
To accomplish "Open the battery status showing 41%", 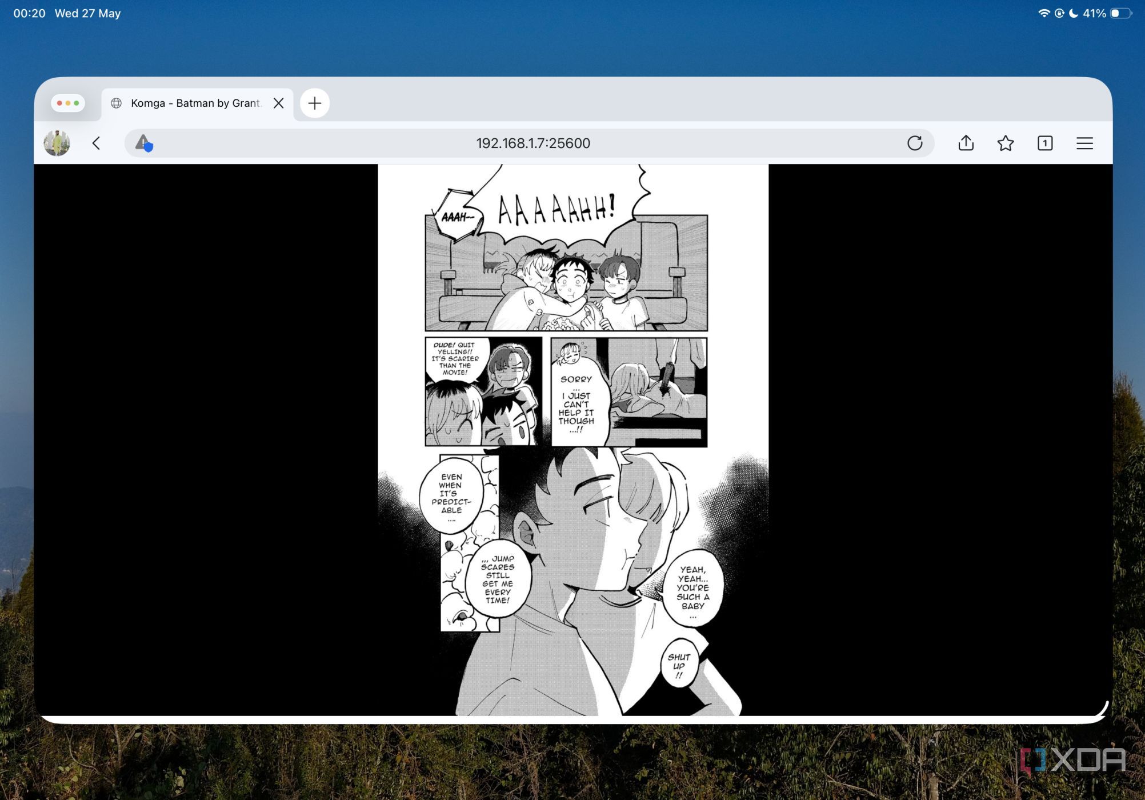I will pos(1107,13).
